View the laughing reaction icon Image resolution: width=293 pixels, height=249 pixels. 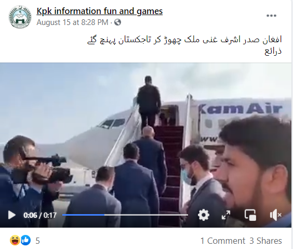pos(15,240)
